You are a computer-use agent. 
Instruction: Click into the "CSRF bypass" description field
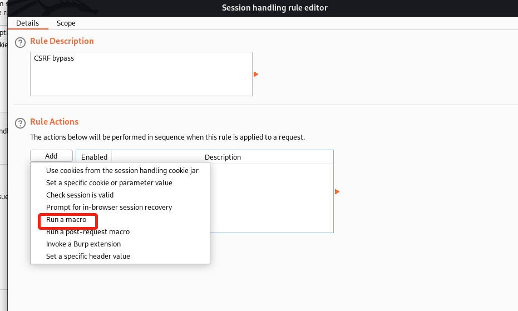click(141, 74)
